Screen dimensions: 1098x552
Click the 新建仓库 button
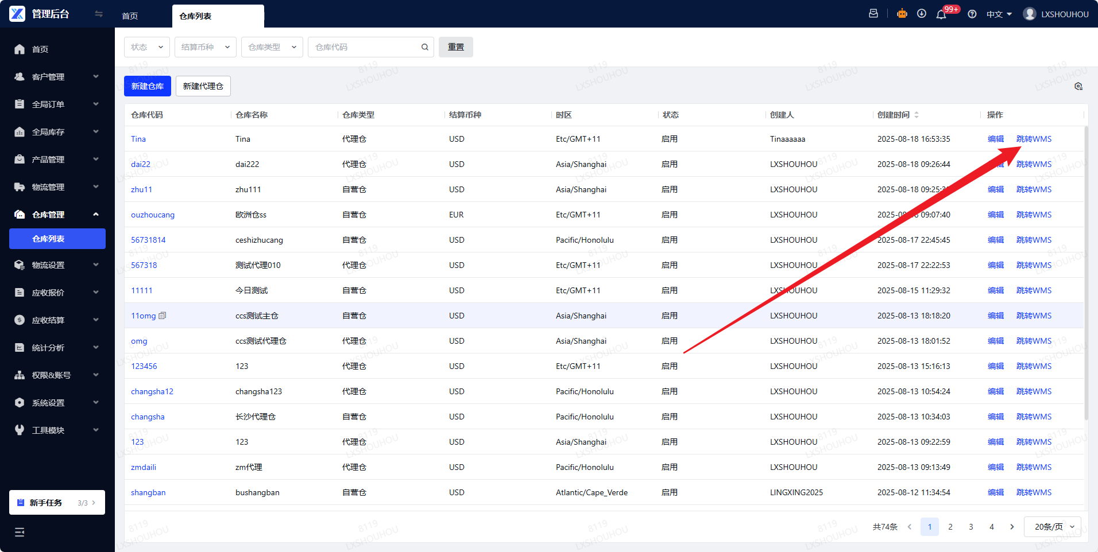[148, 86]
